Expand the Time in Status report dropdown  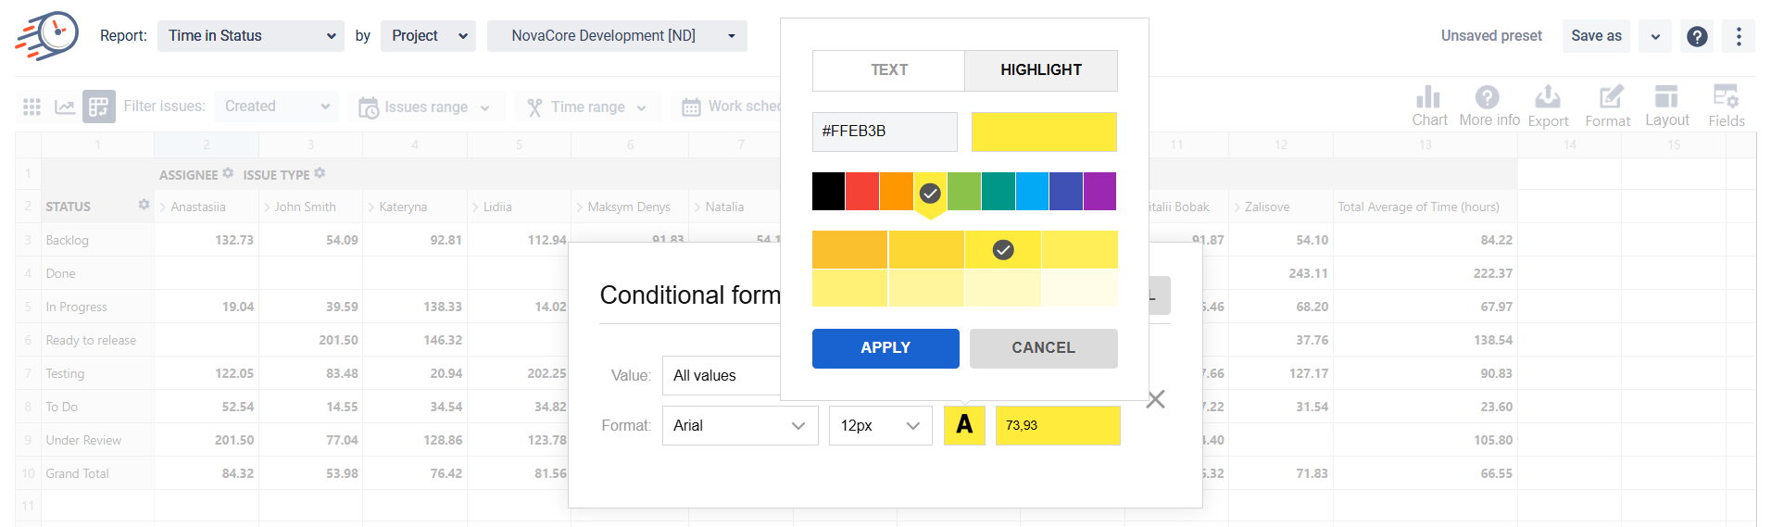[250, 36]
